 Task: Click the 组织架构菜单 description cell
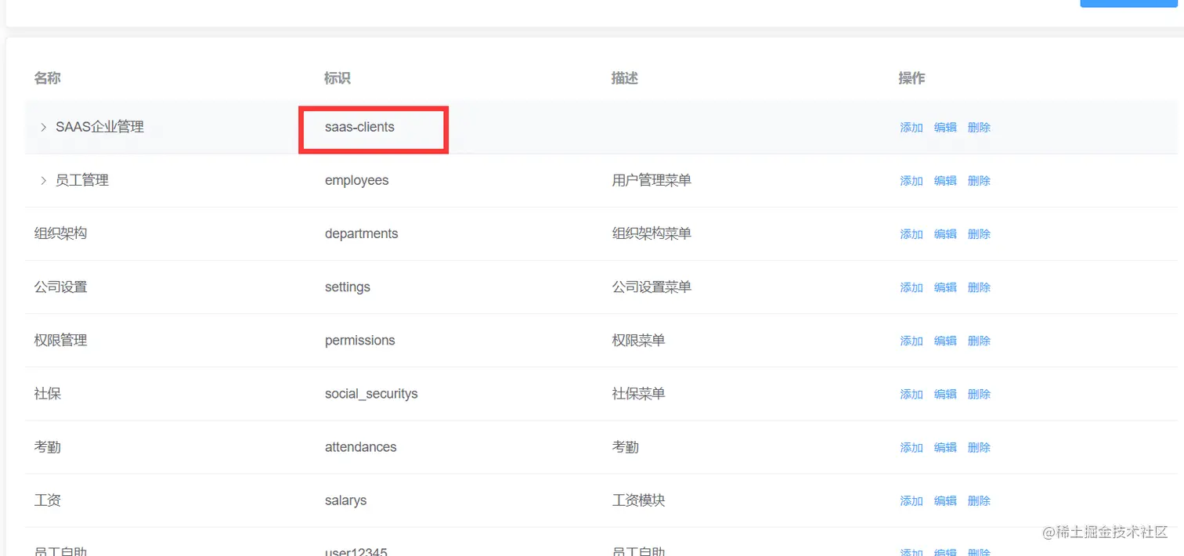pyautogui.click(x=652, y=233)
